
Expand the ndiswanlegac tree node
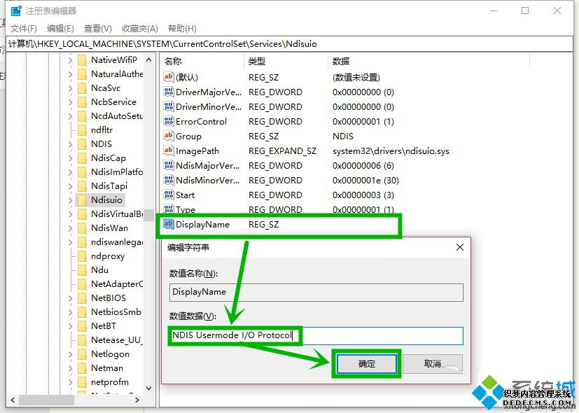click(x=70, y=242)
